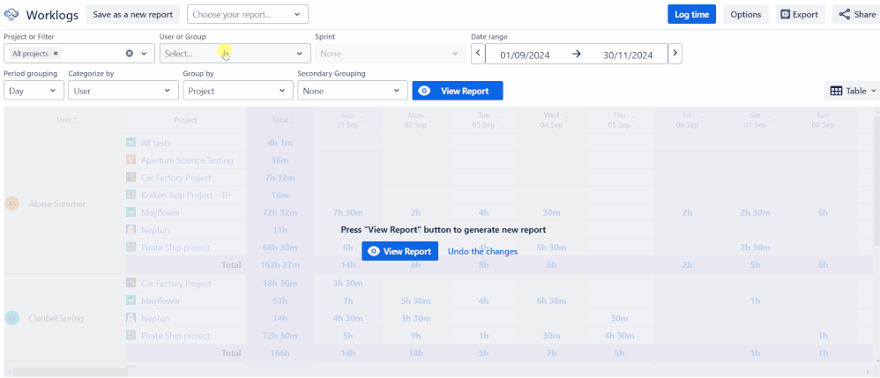Click the 162h 27m total for Aloise Summer
Screen dimensions: 880x378
coord(280,264)
